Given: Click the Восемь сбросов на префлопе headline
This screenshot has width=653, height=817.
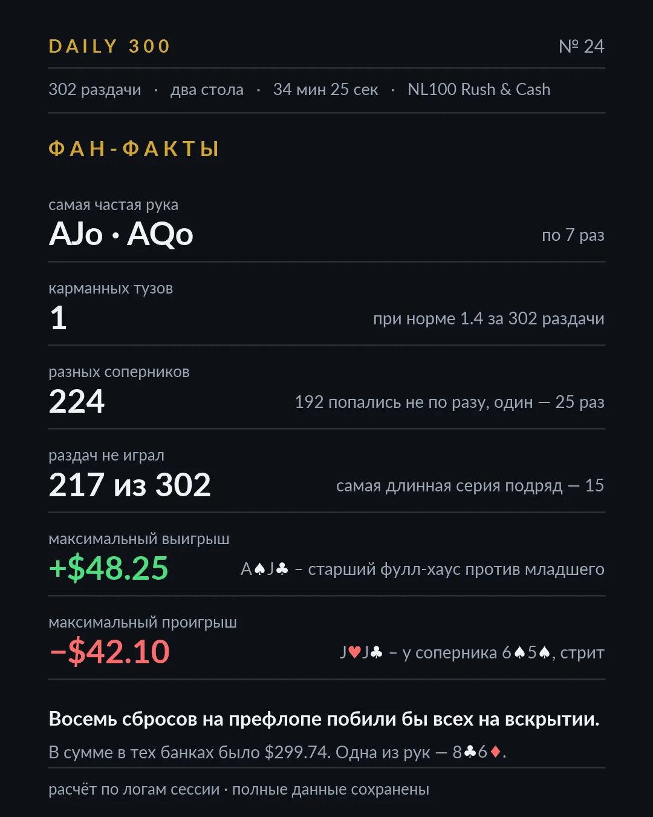Looking at the screenshot, I should coord(324,719).
